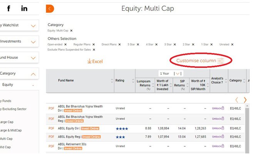Screen dimensions: 254x156
Task: Select Multi Cap in sidebar list
Action: [x=6, y=139]
